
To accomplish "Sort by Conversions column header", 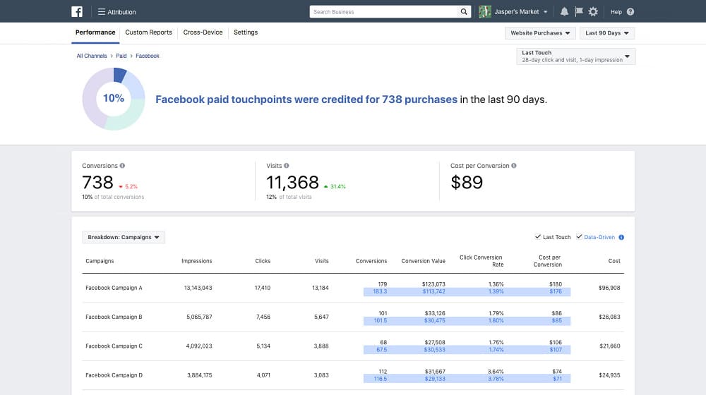I will [371, 261].
